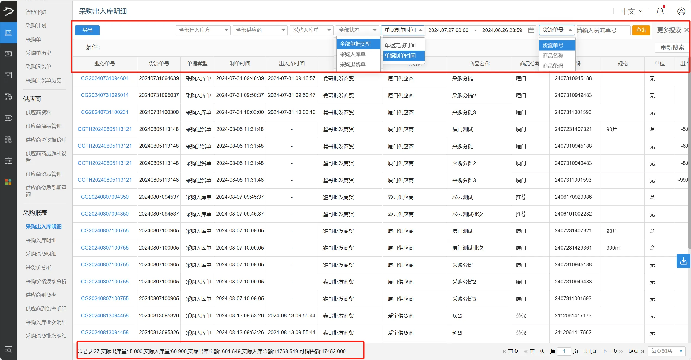The width and height of the screenshot is (691, 360).
Task: Open the 全部状态 dropdown
Action: [x=357, y=30]
